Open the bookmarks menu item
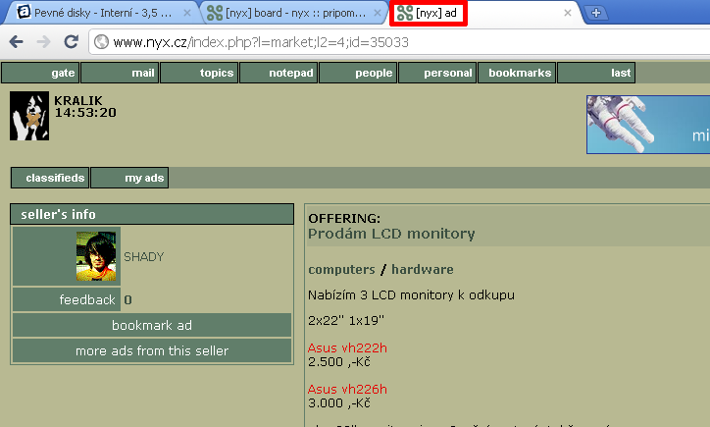710x427 pixels. tap(517, 73)
